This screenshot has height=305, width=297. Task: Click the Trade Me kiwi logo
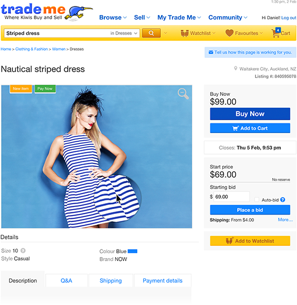coord(47,12)
